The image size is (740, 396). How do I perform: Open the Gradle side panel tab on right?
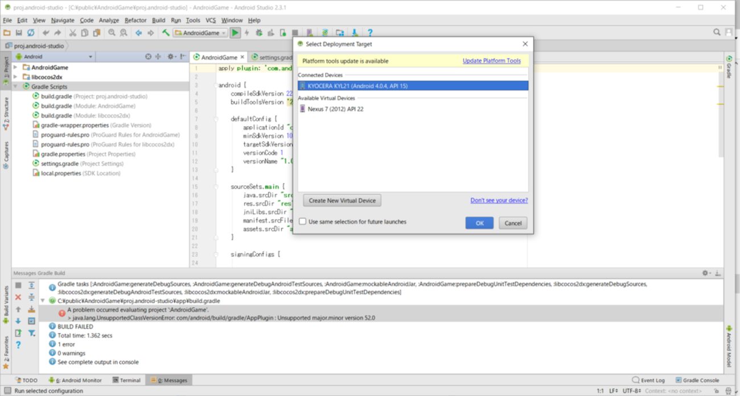(729, 66)
